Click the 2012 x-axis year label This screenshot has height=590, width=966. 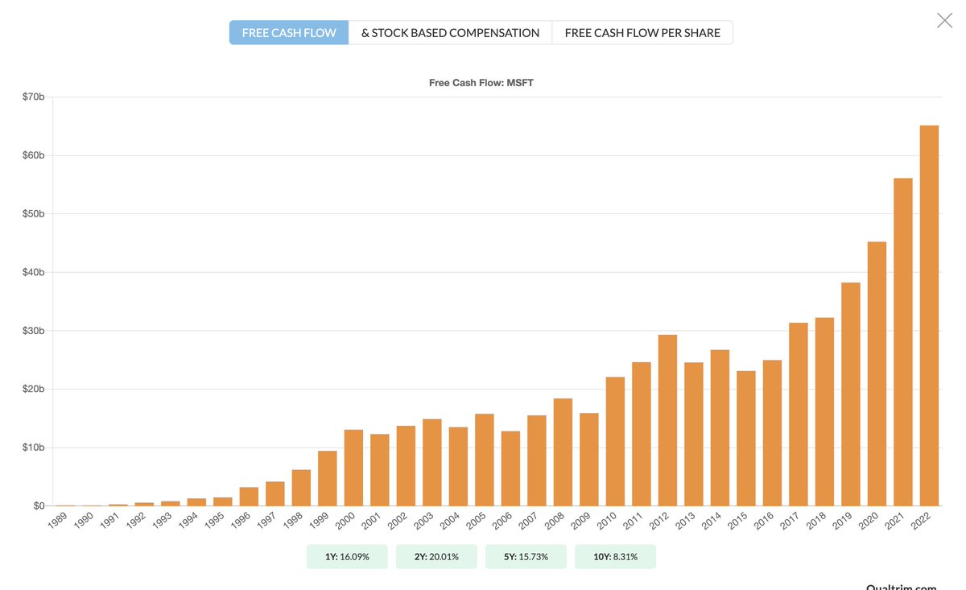pyautogui.click(x=658, y=521)
